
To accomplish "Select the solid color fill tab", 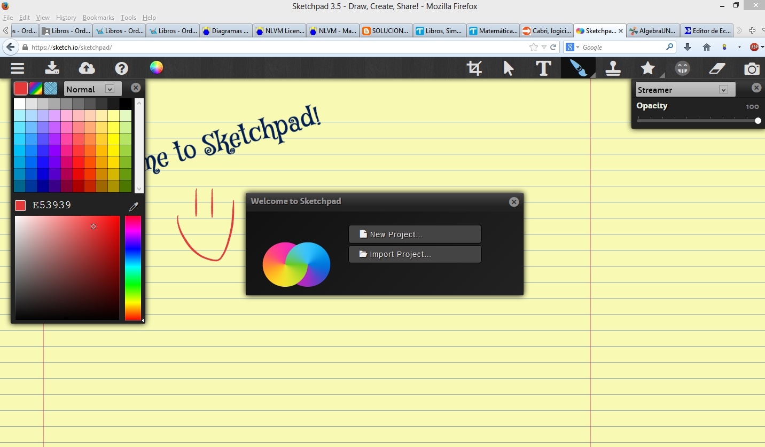I will pyautogui.click(x=20, y=88).
